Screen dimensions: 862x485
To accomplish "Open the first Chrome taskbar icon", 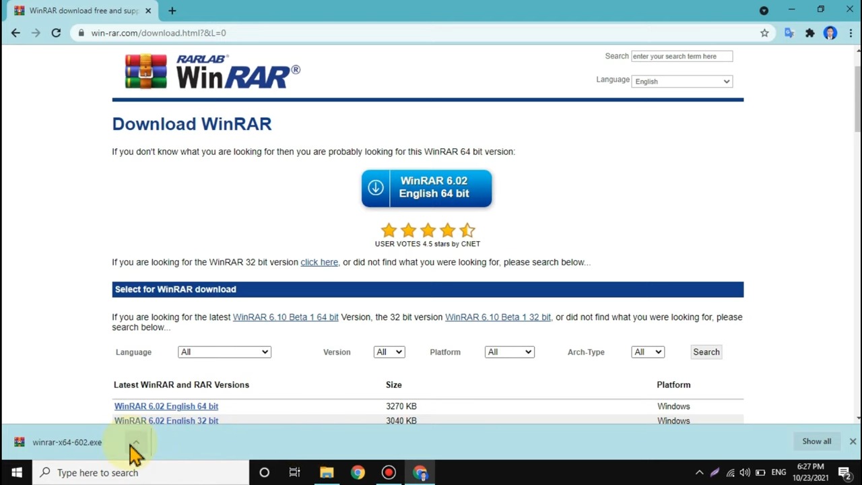I will [358, 472].
